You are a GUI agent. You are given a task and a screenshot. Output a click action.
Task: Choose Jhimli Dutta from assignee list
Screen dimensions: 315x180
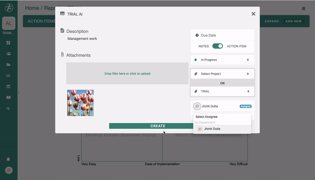click(x=222, y=129)
